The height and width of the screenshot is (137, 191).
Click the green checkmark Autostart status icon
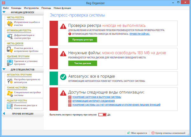pyautogui.click(x=63, y=77)
